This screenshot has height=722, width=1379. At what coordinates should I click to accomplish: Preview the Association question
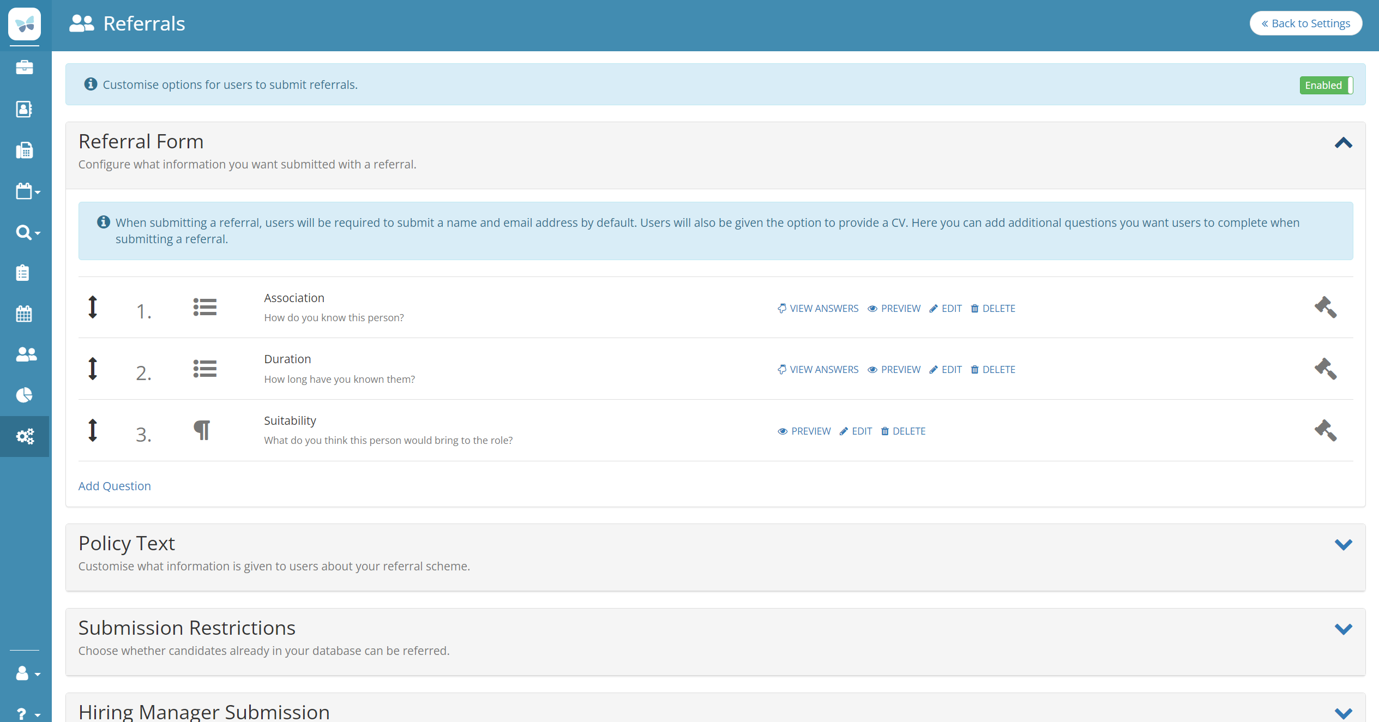click(894, 309)
